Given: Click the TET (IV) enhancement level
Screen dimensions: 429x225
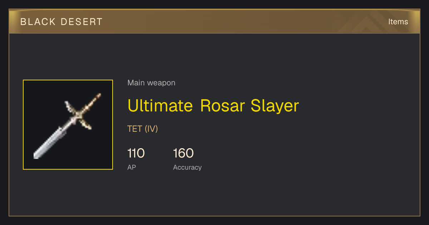Looking at the screenshot, I should pyautogui.click(x=143, y=129).
